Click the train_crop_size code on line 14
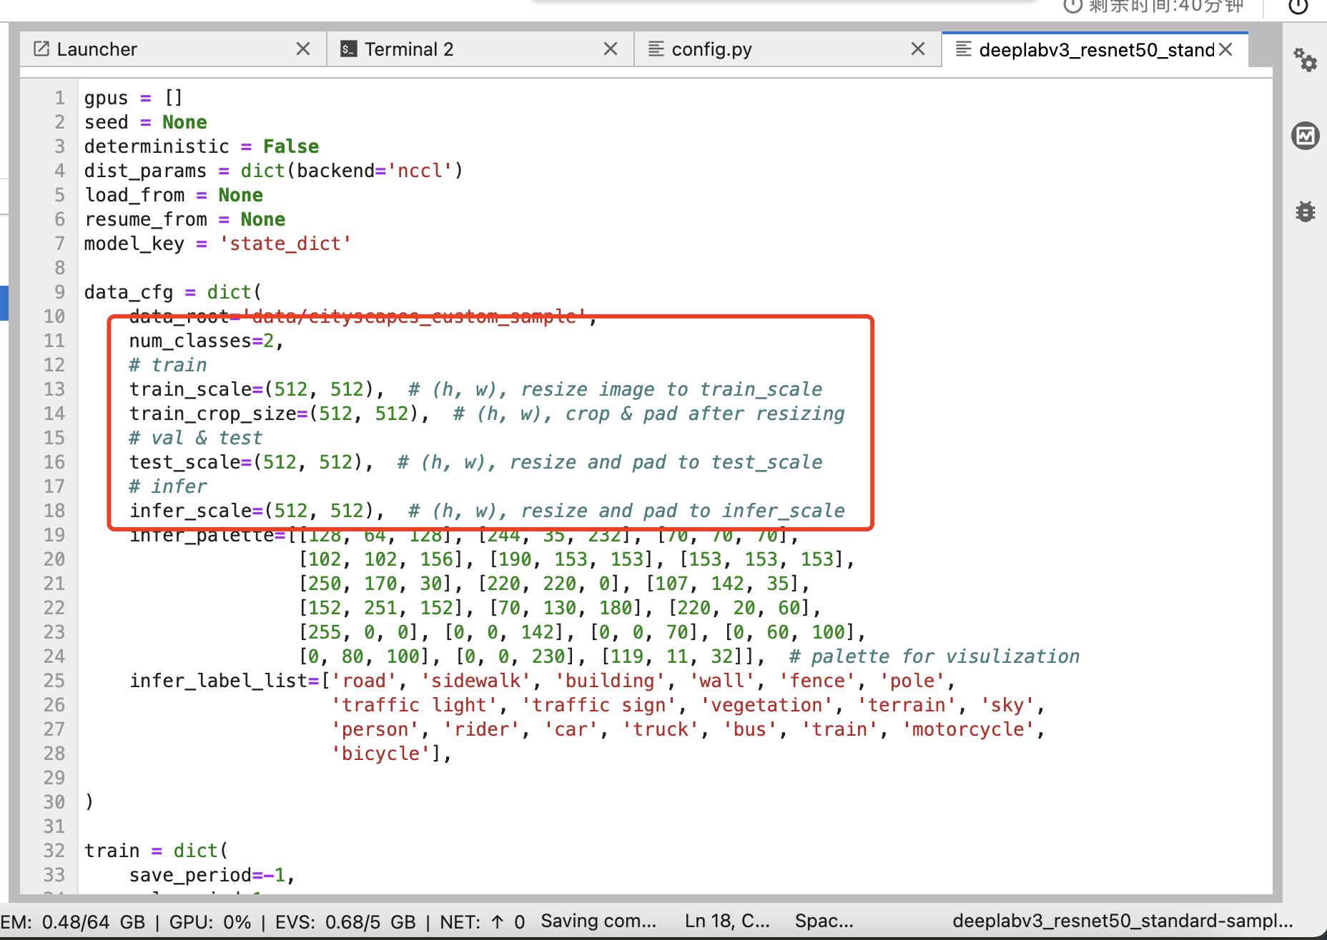 tap(279, 414)
